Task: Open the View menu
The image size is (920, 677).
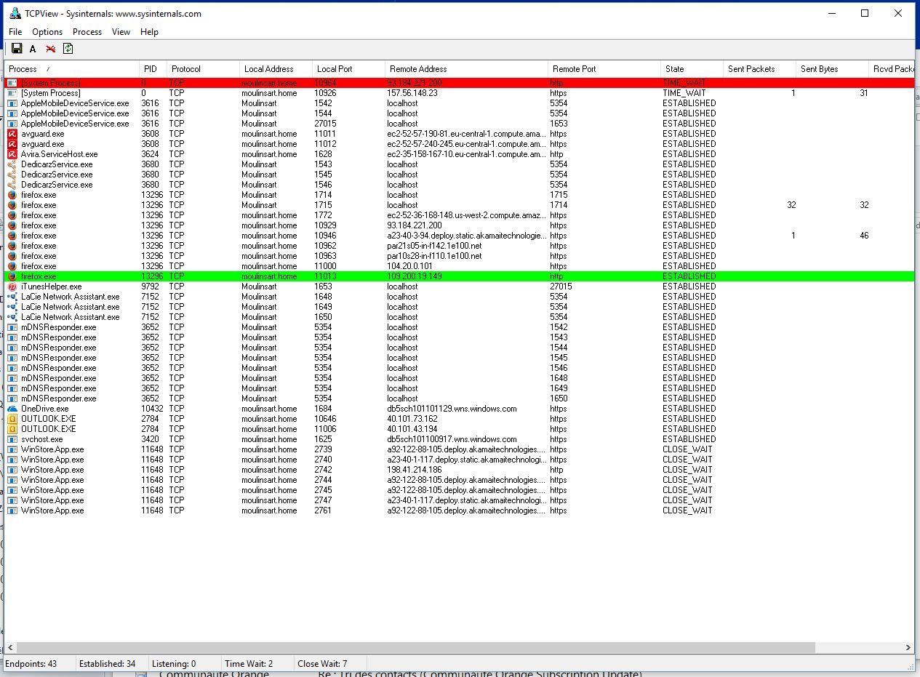Action: 121,32
